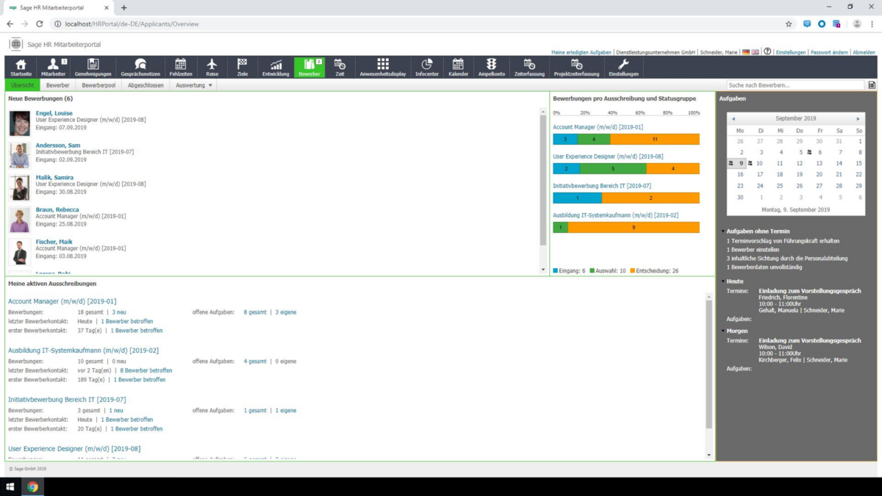Click the orange Entscheidung bar for Account Manager
Screen dimensions: 882x496
tap(654, 139)
